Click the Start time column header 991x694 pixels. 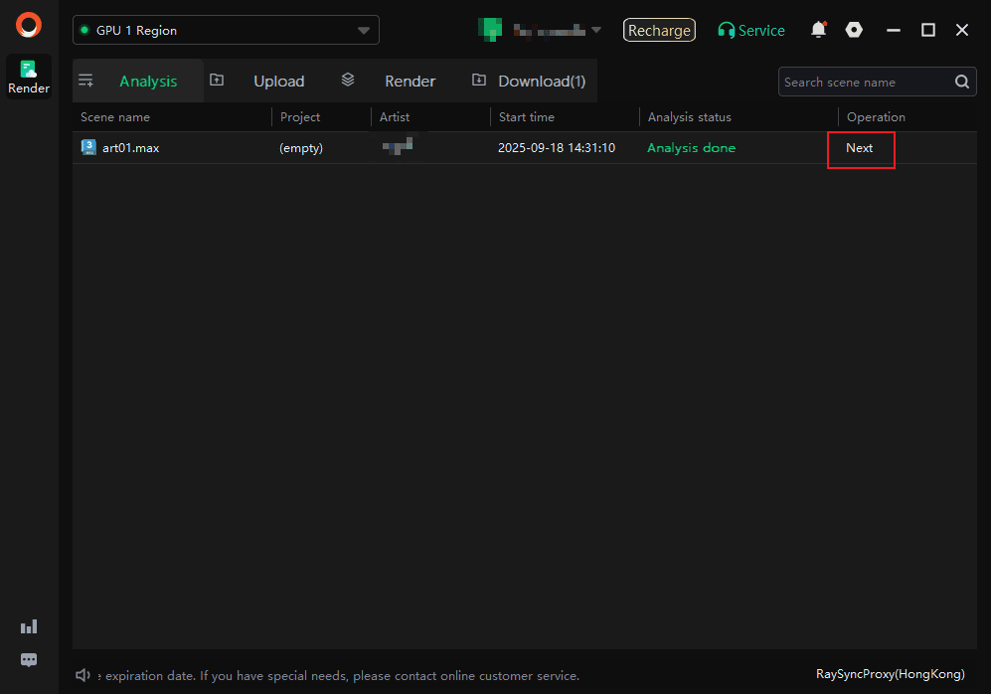527,117
